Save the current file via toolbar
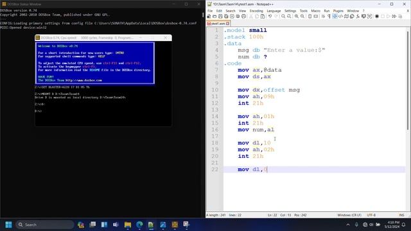This screenshot has width=411, height=231. [x=220, y=16]
